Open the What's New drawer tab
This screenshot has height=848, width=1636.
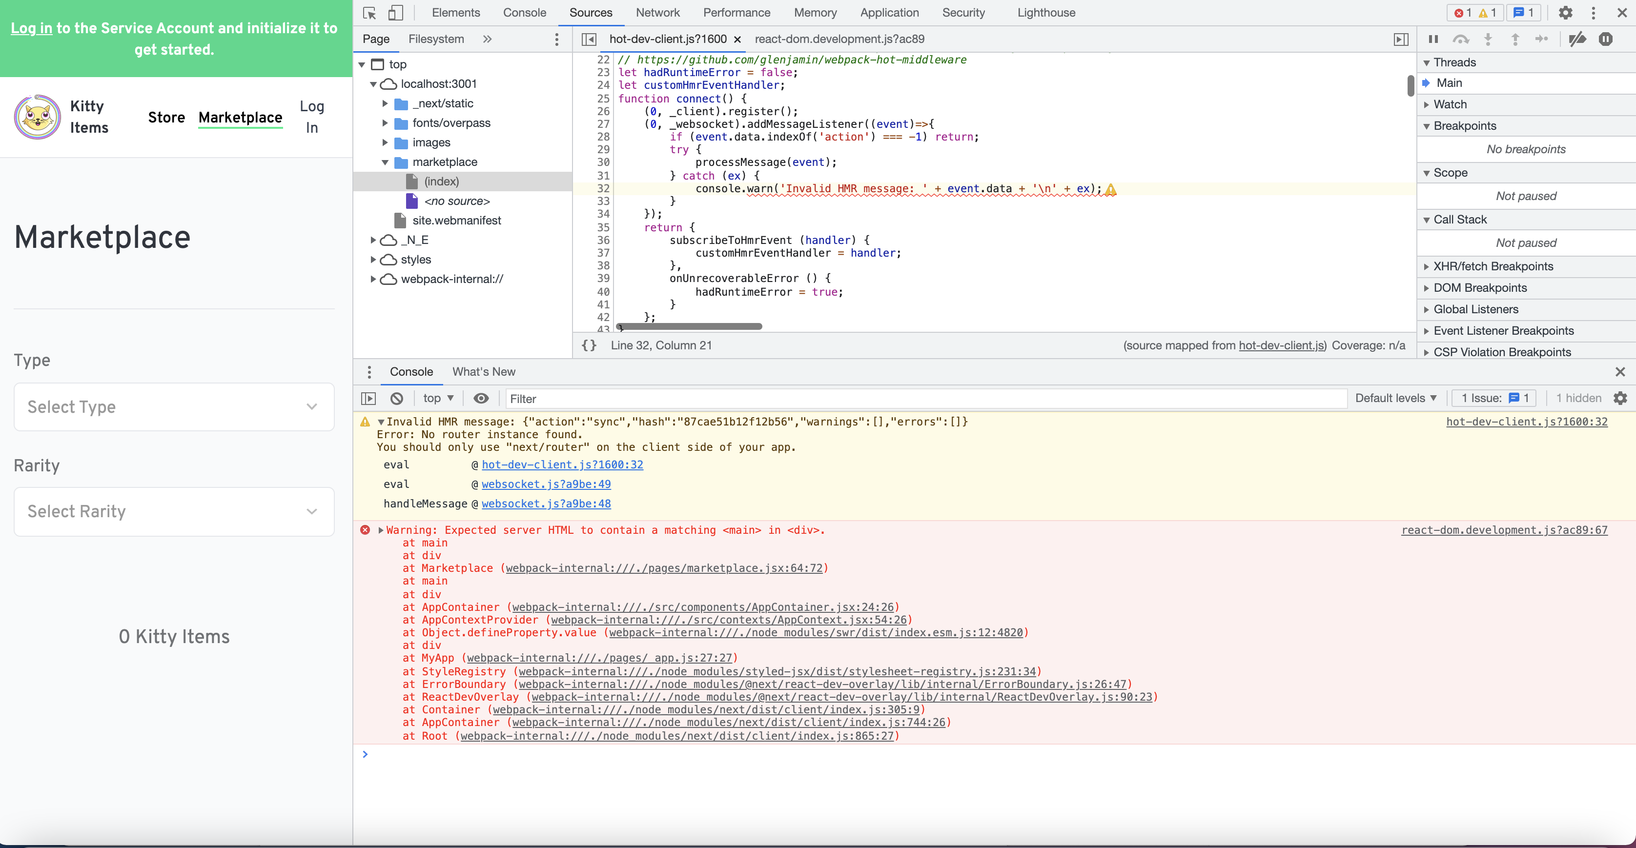tap(483, 372)
